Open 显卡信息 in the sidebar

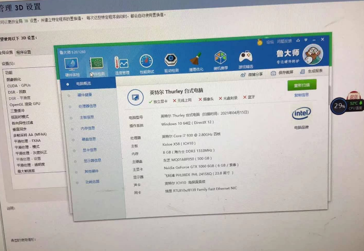coord(90,150)
